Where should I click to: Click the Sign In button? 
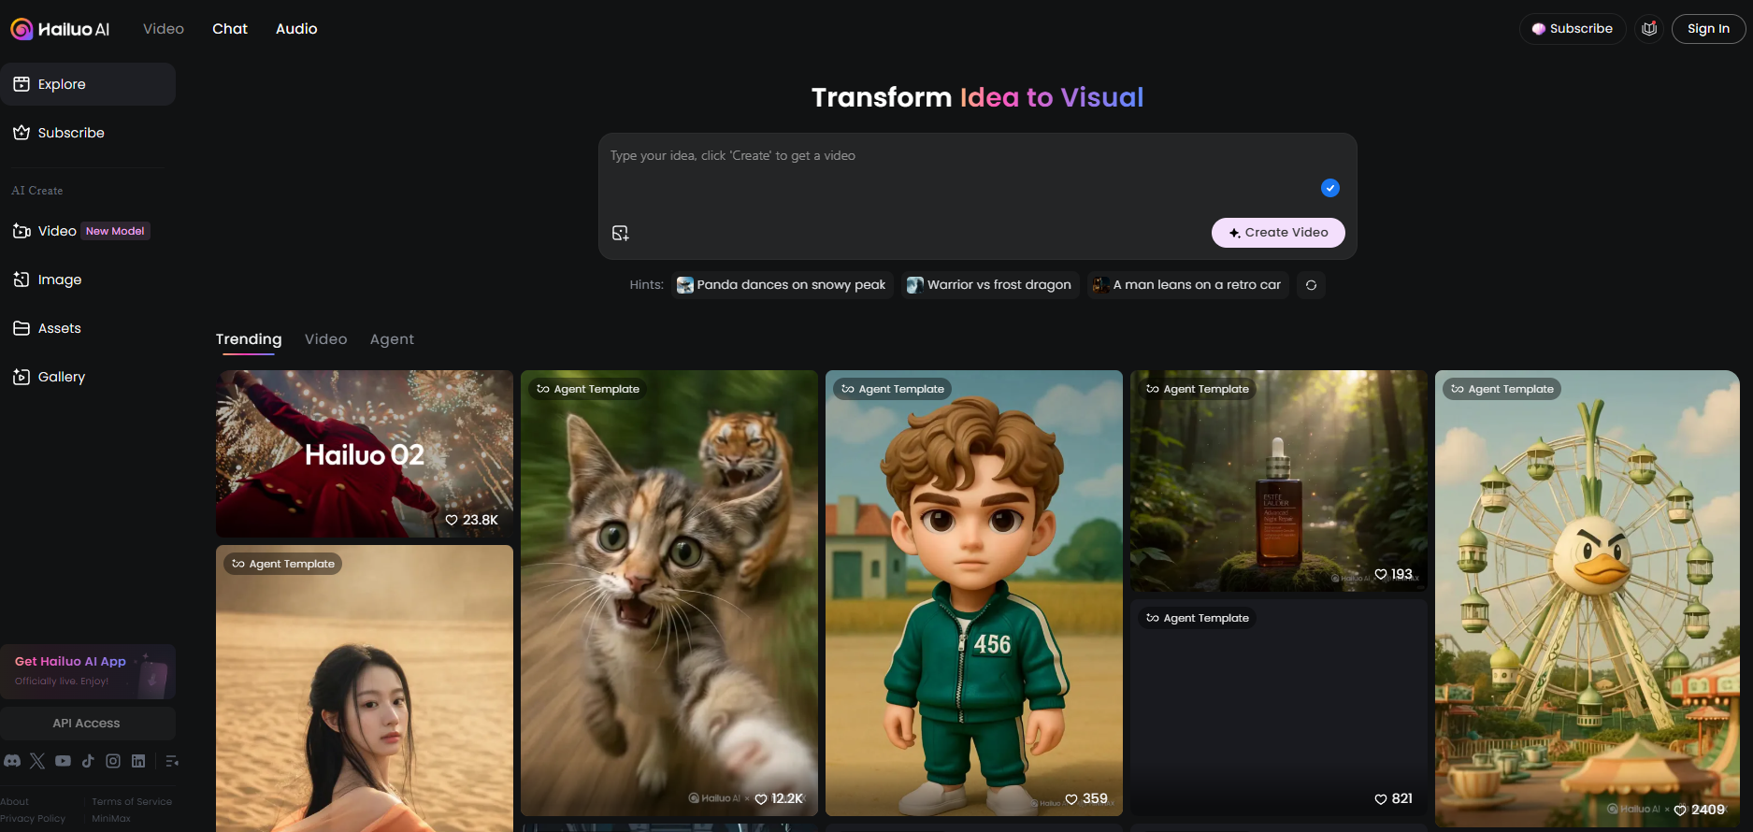tap(1708, 29)
